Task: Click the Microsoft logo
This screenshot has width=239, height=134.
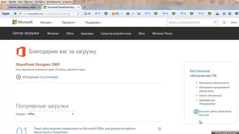Action: coord(22,22)
